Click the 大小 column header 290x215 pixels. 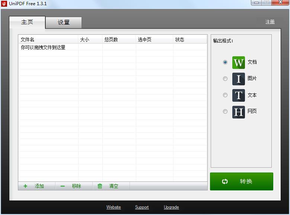click(x=90, y=39)
